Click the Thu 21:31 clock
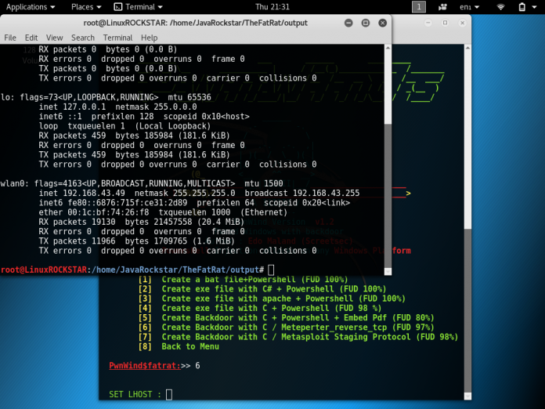 click(272, 7)
